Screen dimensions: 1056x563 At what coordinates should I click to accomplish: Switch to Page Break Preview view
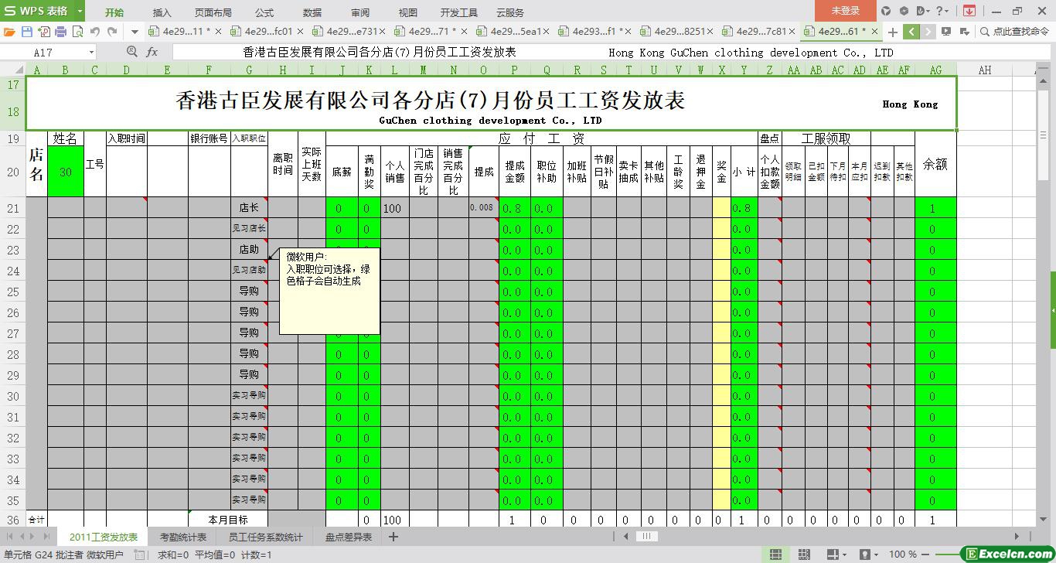pos(804,554)
